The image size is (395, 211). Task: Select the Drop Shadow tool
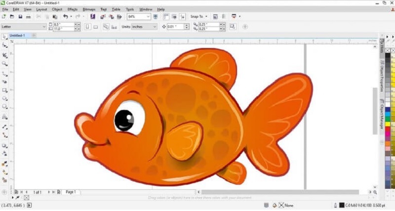(4, 145)
